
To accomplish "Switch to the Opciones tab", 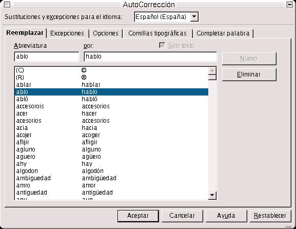I will [106, 33].
